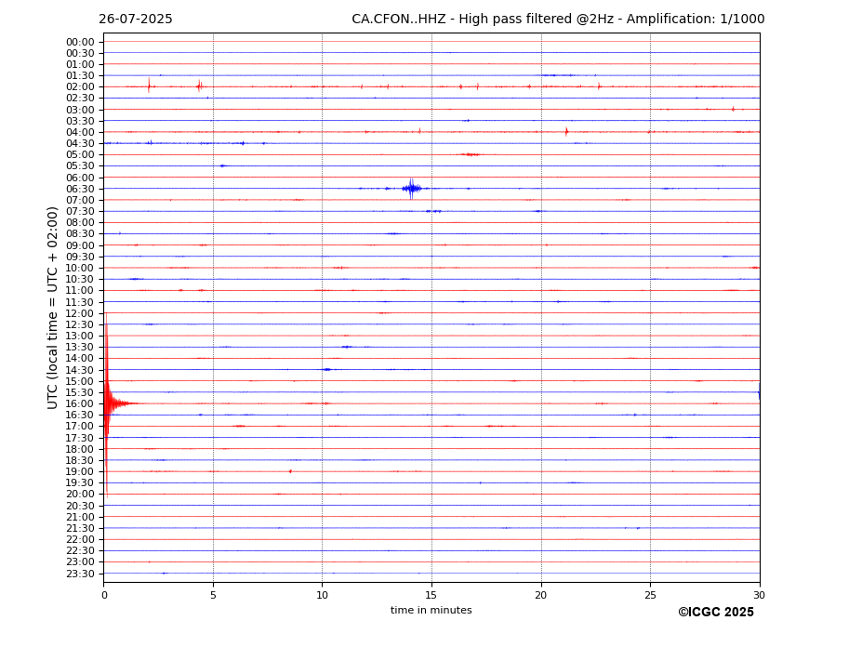Click the 10:30 row label
862x647 pixels.
[x=80, y=279]
